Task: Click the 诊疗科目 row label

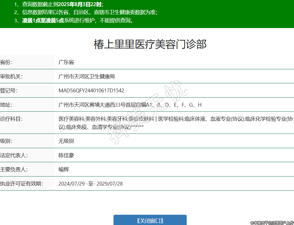Action: (x=11, y=119)
